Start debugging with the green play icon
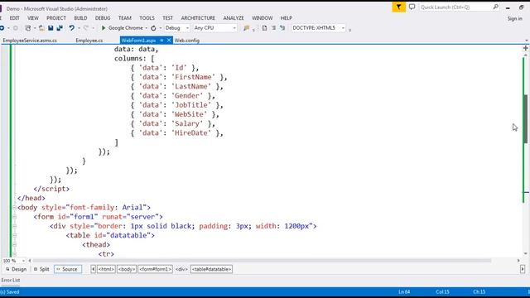 (104, 28)
